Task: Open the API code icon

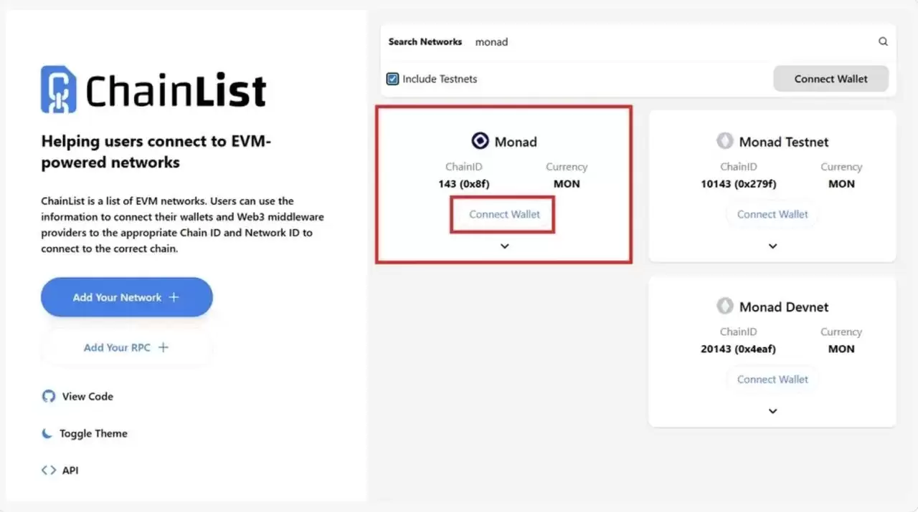Action: click(x=47, y=469)
